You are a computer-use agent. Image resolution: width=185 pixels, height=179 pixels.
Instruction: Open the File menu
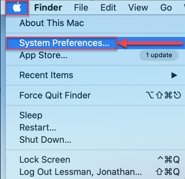click(81, 8)
